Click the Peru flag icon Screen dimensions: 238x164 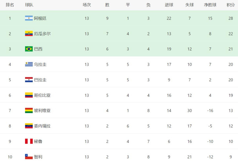coord(29,141)
